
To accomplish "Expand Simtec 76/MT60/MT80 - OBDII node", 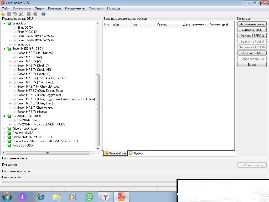I will click(x=4, y=137).
